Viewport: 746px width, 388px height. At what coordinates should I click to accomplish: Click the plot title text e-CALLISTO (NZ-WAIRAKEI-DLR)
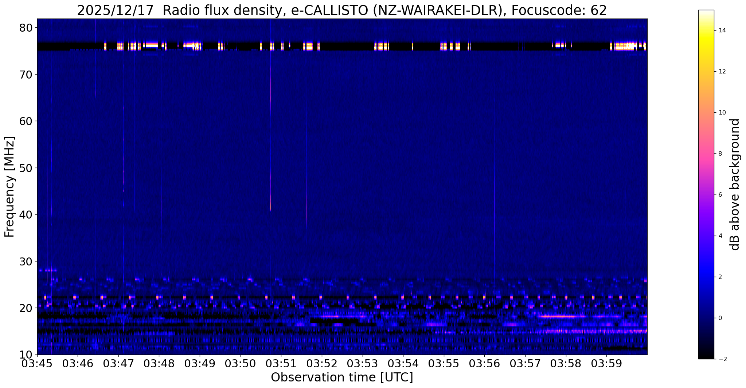click(399, 11)
